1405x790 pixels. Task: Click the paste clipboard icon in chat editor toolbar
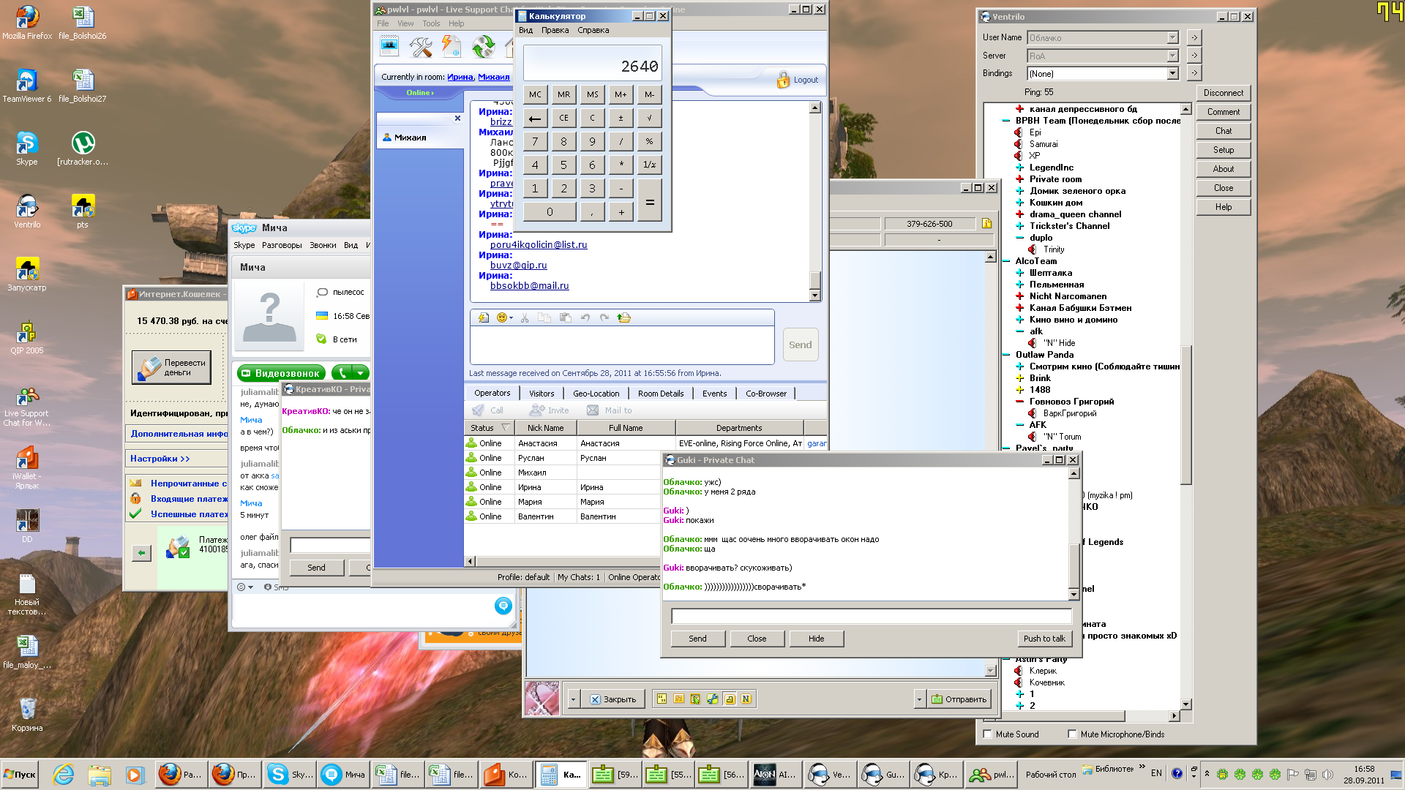(565, 317)
